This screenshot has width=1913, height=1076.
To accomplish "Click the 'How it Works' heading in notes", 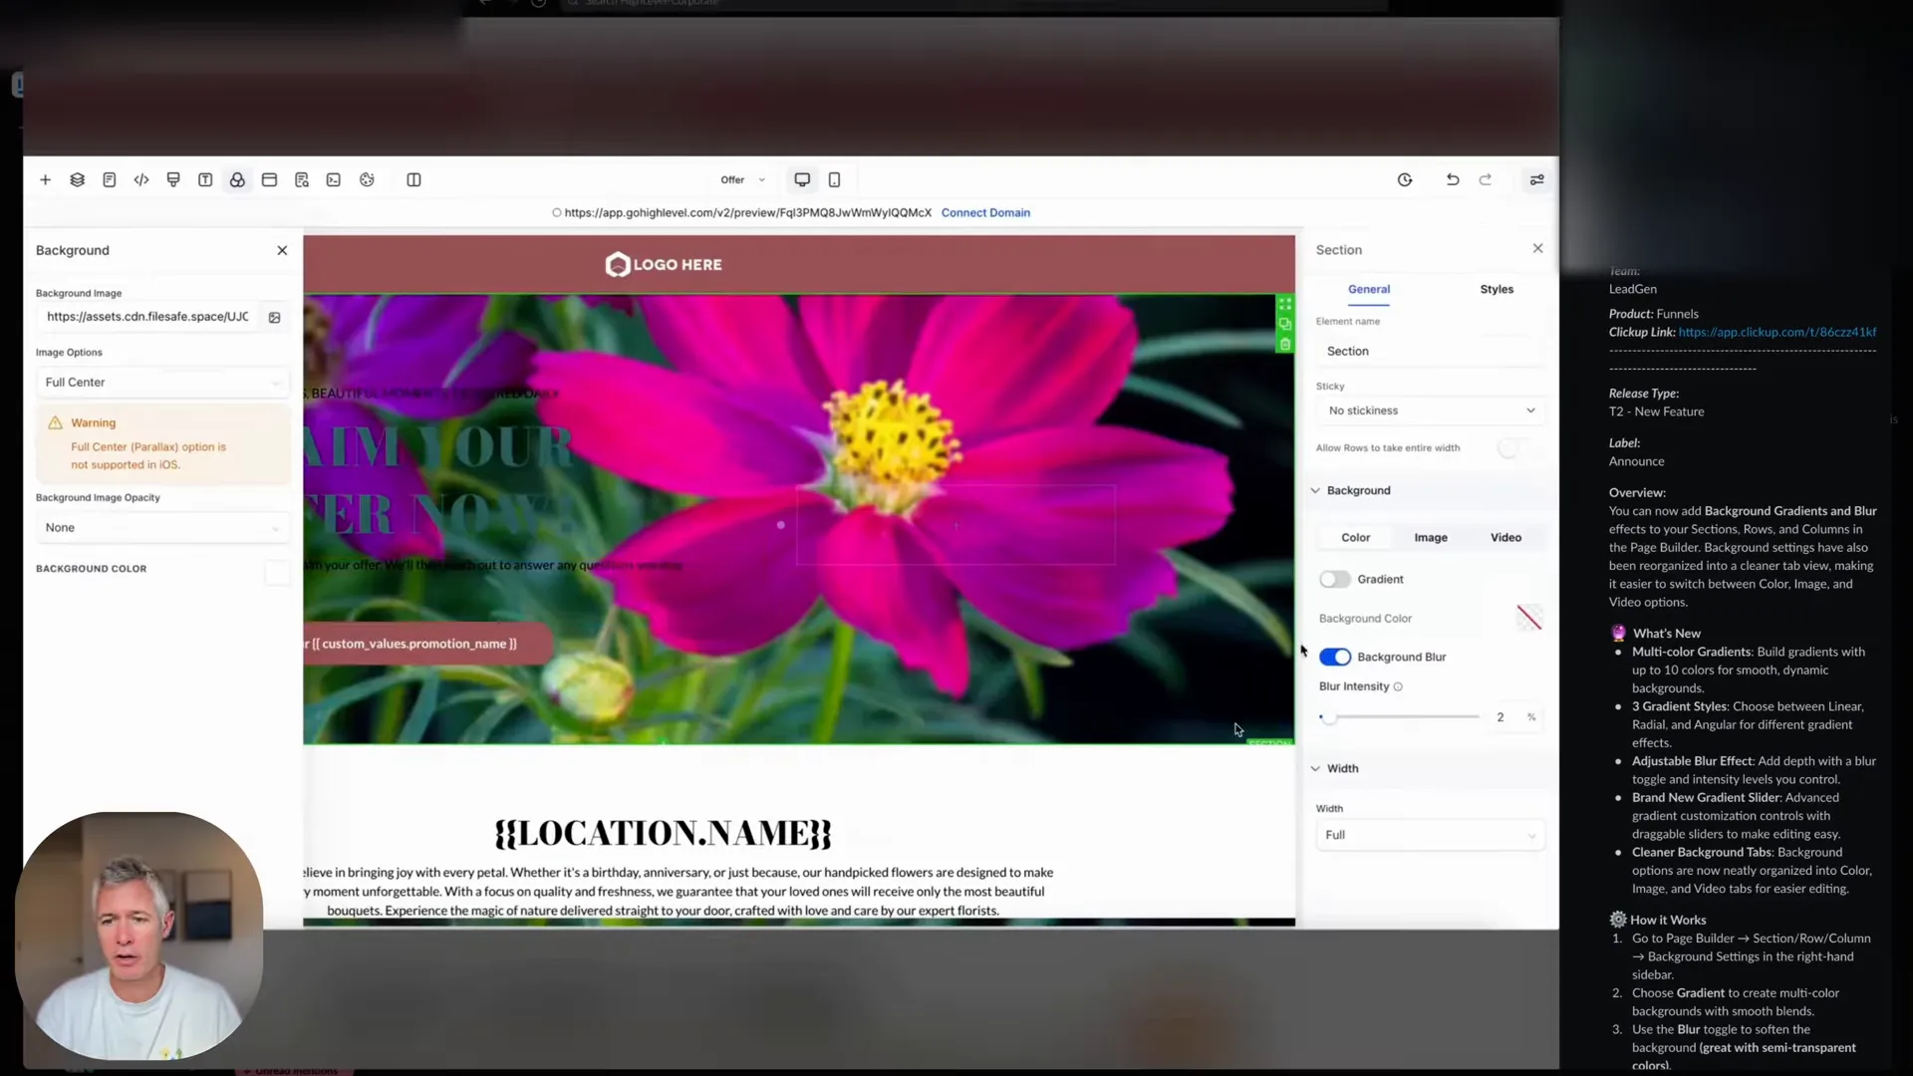I will (1668, 921).
